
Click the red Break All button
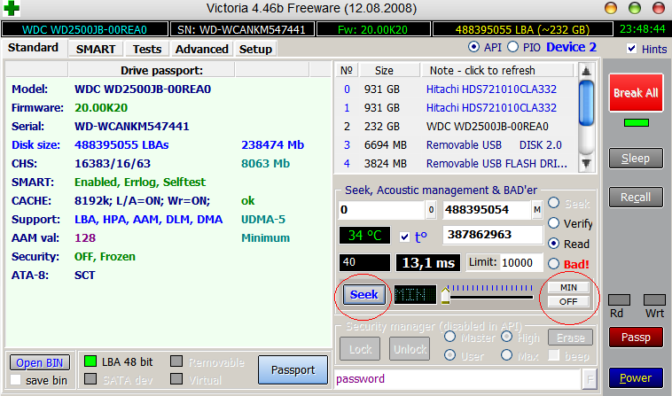(x=635, y=93)
